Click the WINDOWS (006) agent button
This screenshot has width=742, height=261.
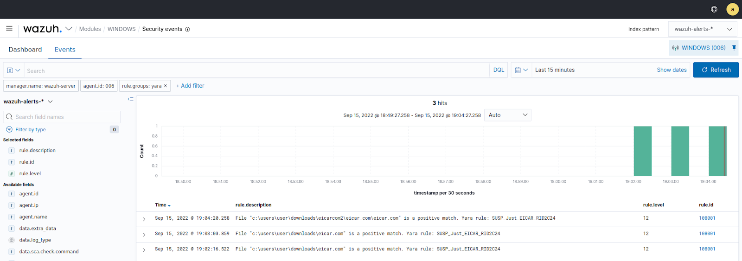pyautogui.click(x=699, y=48)
